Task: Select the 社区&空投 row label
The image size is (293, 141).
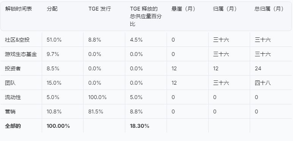Action: pyautogui.click(x=17, y=40)
